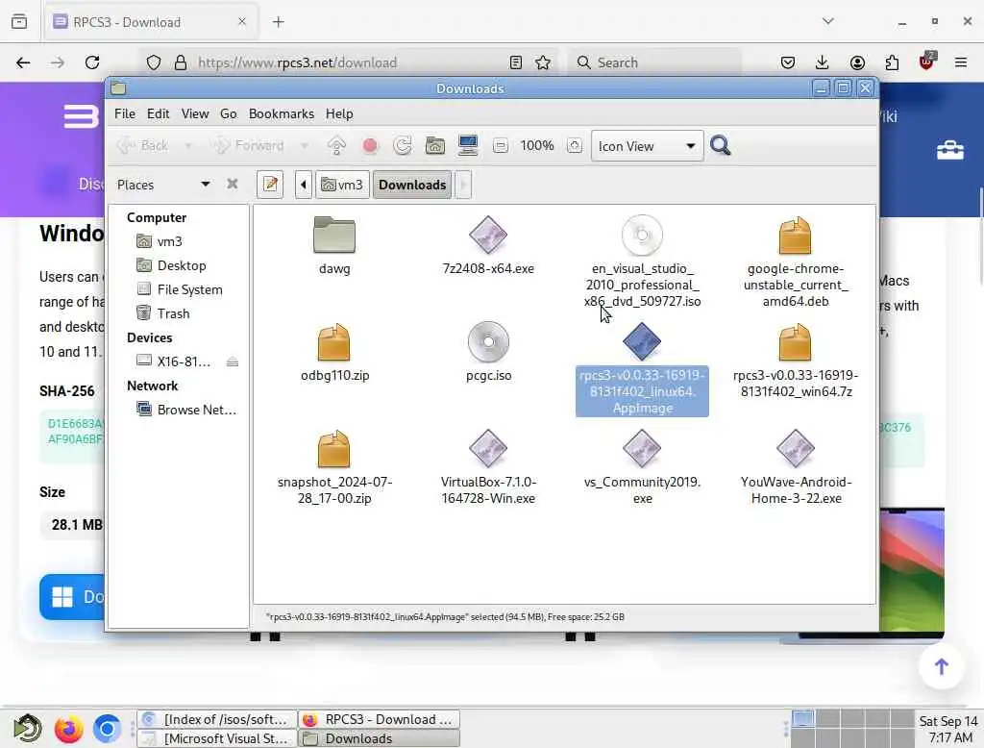Toggle reader view in Firefox
This screenshot has width=984, height=748.
coord(516,62)
